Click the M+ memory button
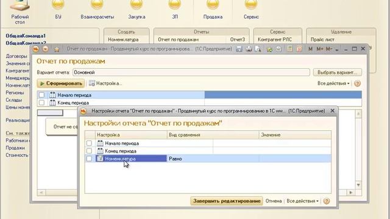The width and height of the screenshot is (390, 219). tap(319, 49)
